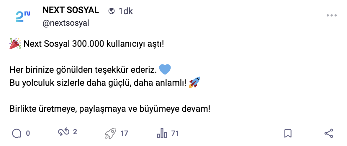The image size is (347, 146).
Task: Click the NEXT SOSYAL profile avatar logo
Action: [23, 17]
